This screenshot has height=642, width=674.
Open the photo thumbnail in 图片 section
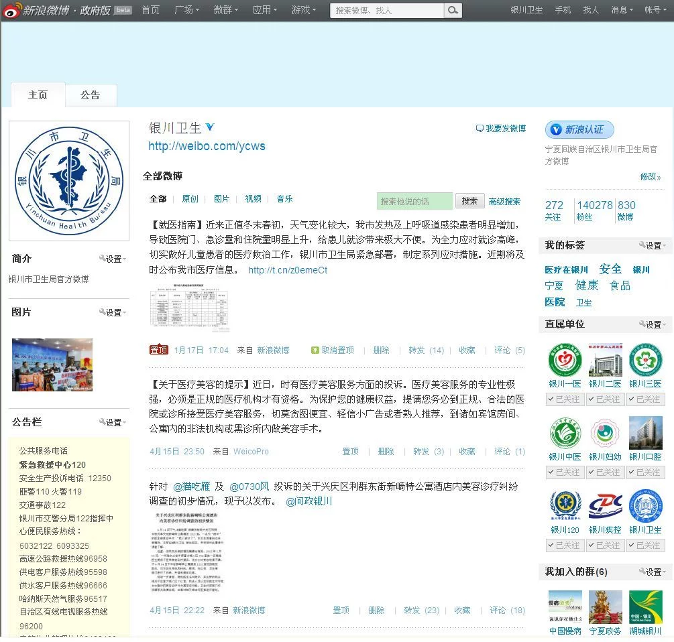pos(52,365)
